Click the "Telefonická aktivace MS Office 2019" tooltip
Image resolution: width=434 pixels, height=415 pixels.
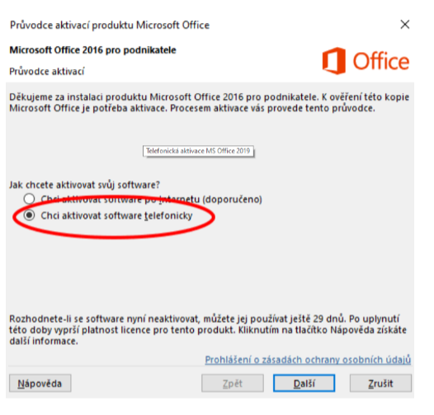(x=198, y=151)
